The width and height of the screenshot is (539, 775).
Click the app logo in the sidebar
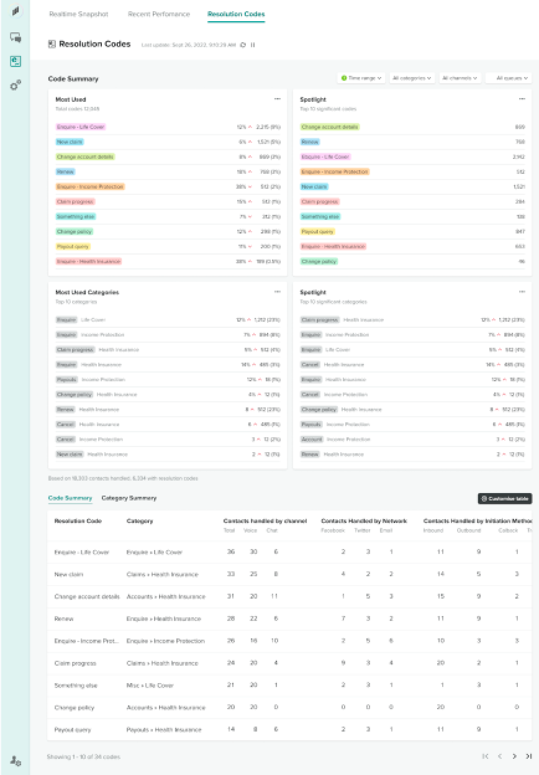click(16, 12)
